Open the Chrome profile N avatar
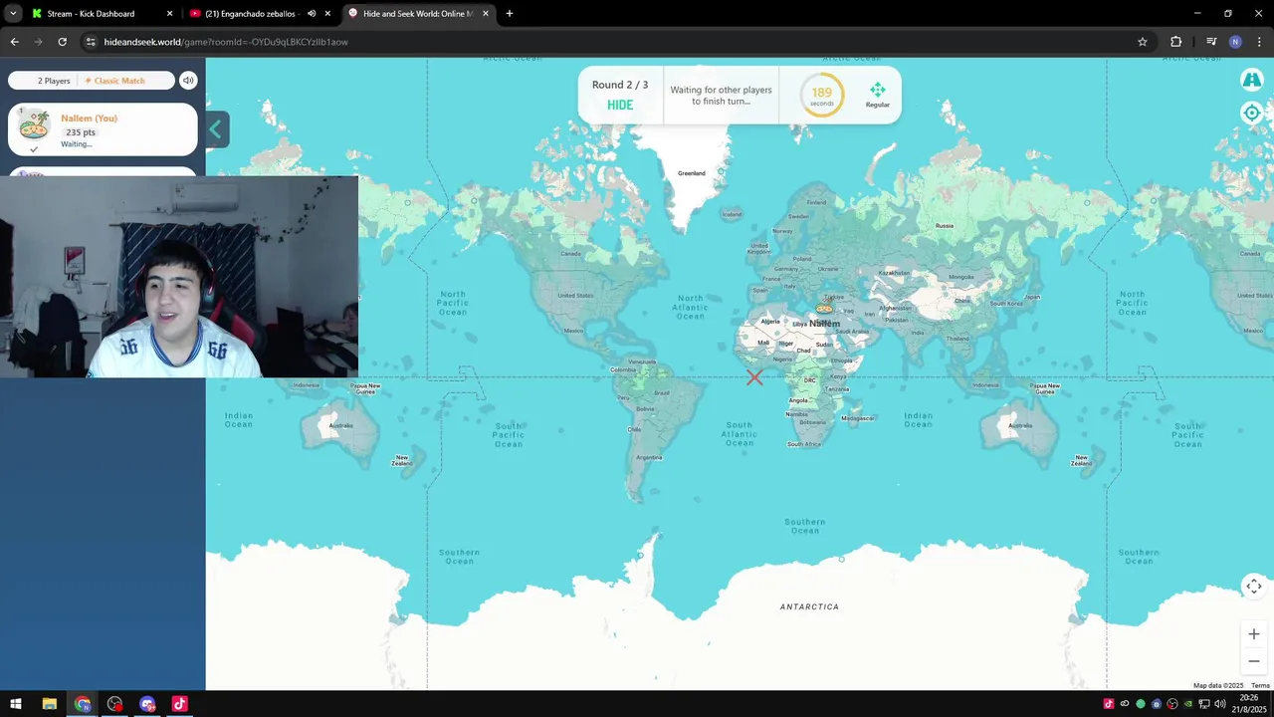Viewport: 1274px width, 717px height. pos(1235,42)
